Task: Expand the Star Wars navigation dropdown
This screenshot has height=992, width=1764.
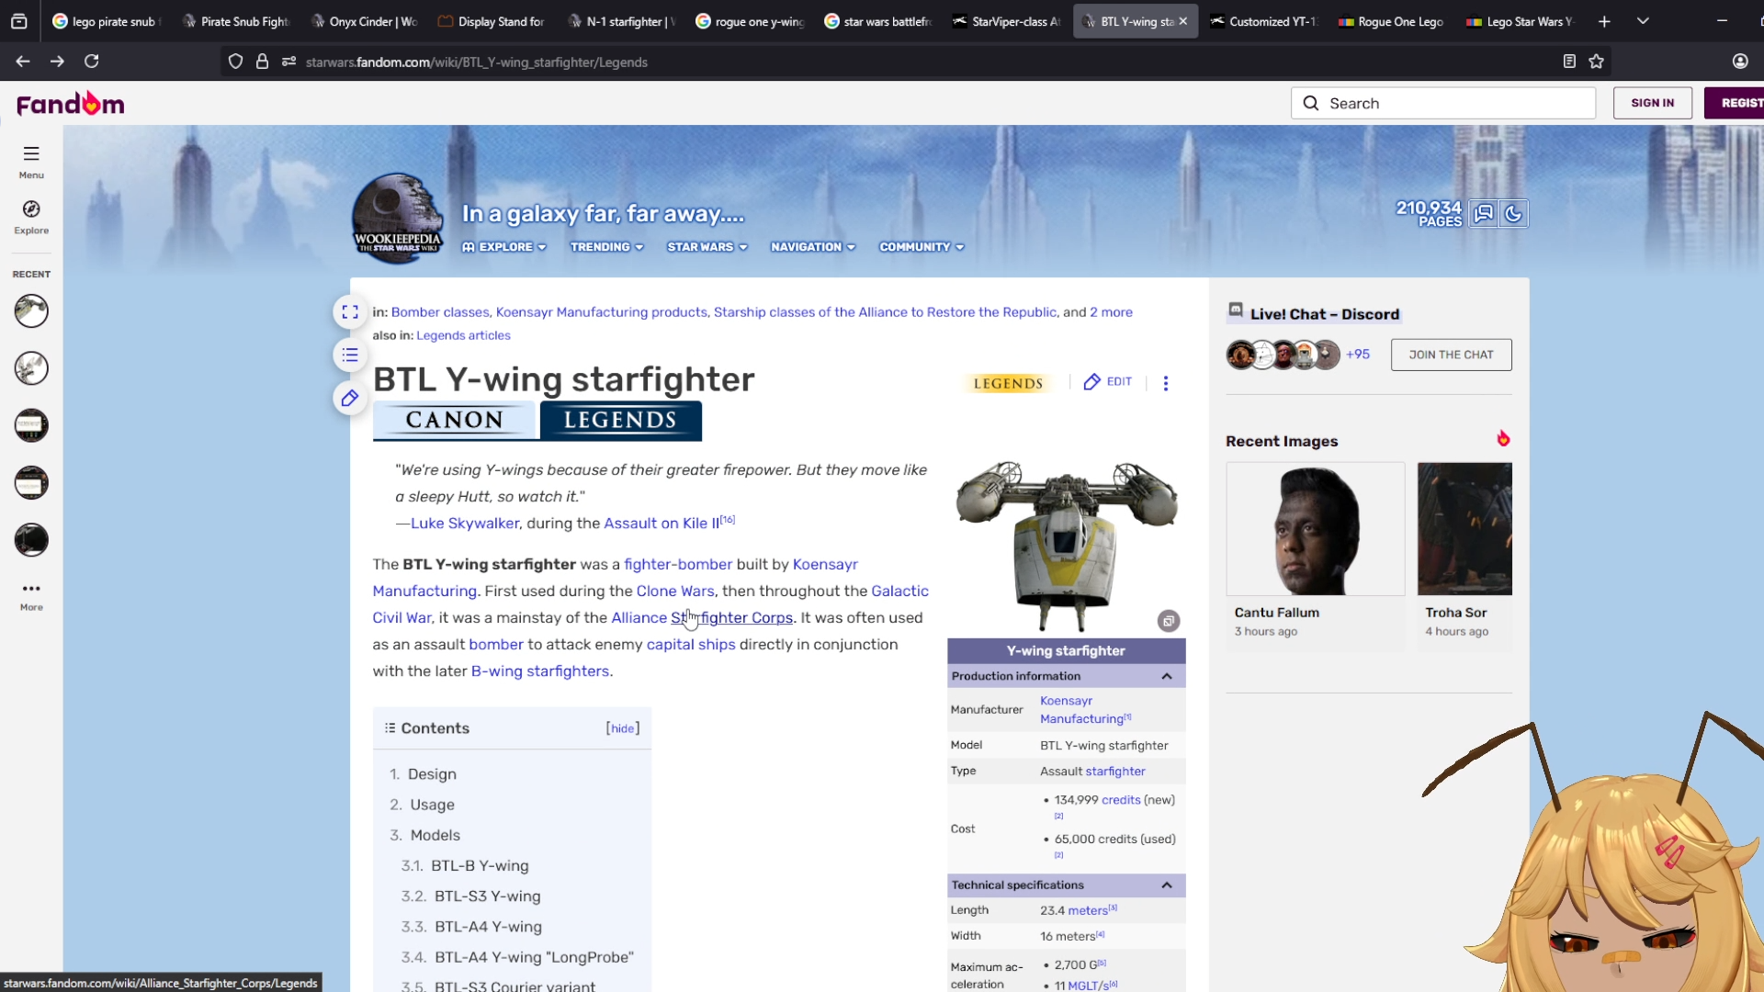Action: click(707, 247)
